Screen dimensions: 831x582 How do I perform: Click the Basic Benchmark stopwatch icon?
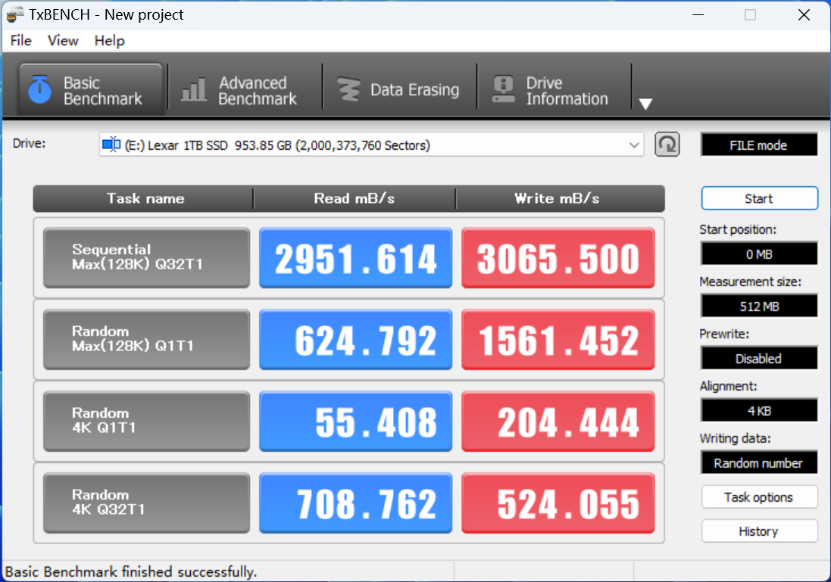(x=39, y=89)
